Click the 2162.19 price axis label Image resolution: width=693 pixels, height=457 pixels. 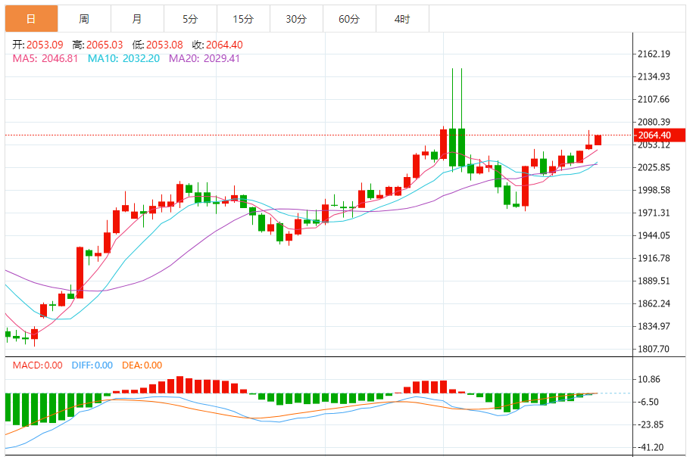(x=654, y=54)
